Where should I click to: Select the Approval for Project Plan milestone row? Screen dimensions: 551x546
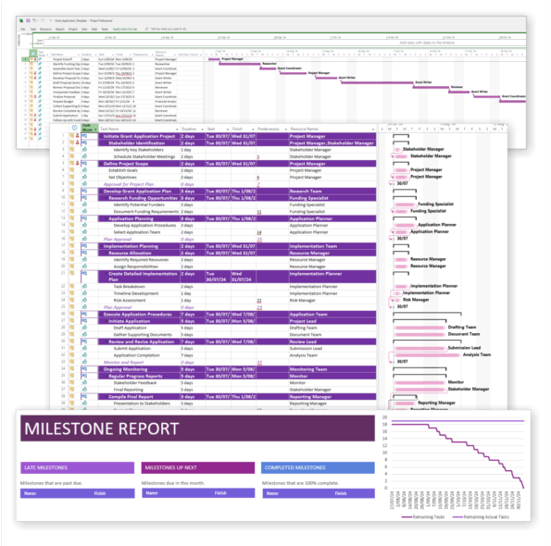[x=218, y=184]
